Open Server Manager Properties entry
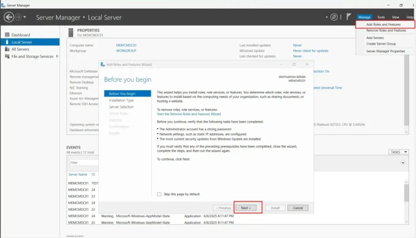The height and width of the screenshot is (238, 416). 386,51
